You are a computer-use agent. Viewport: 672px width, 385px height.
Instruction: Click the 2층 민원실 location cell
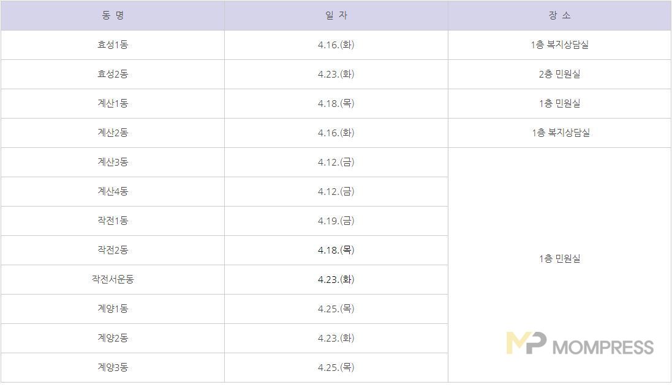[x=559, y=74]
